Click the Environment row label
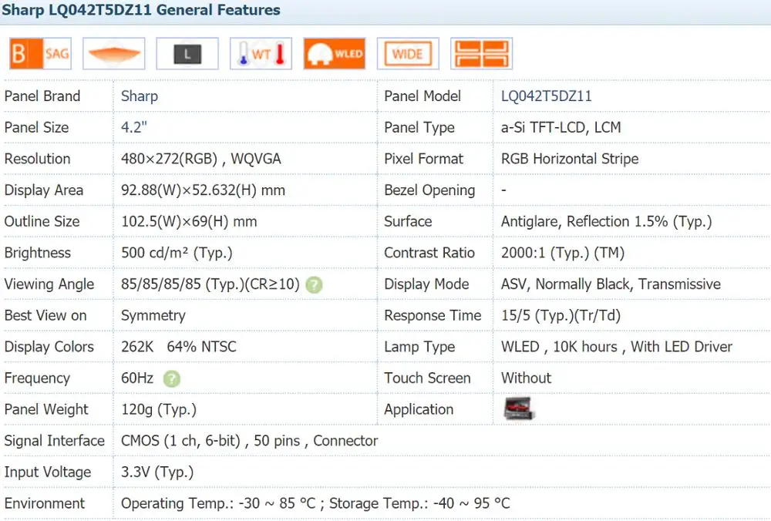771x521 pixels. [45, 503]
